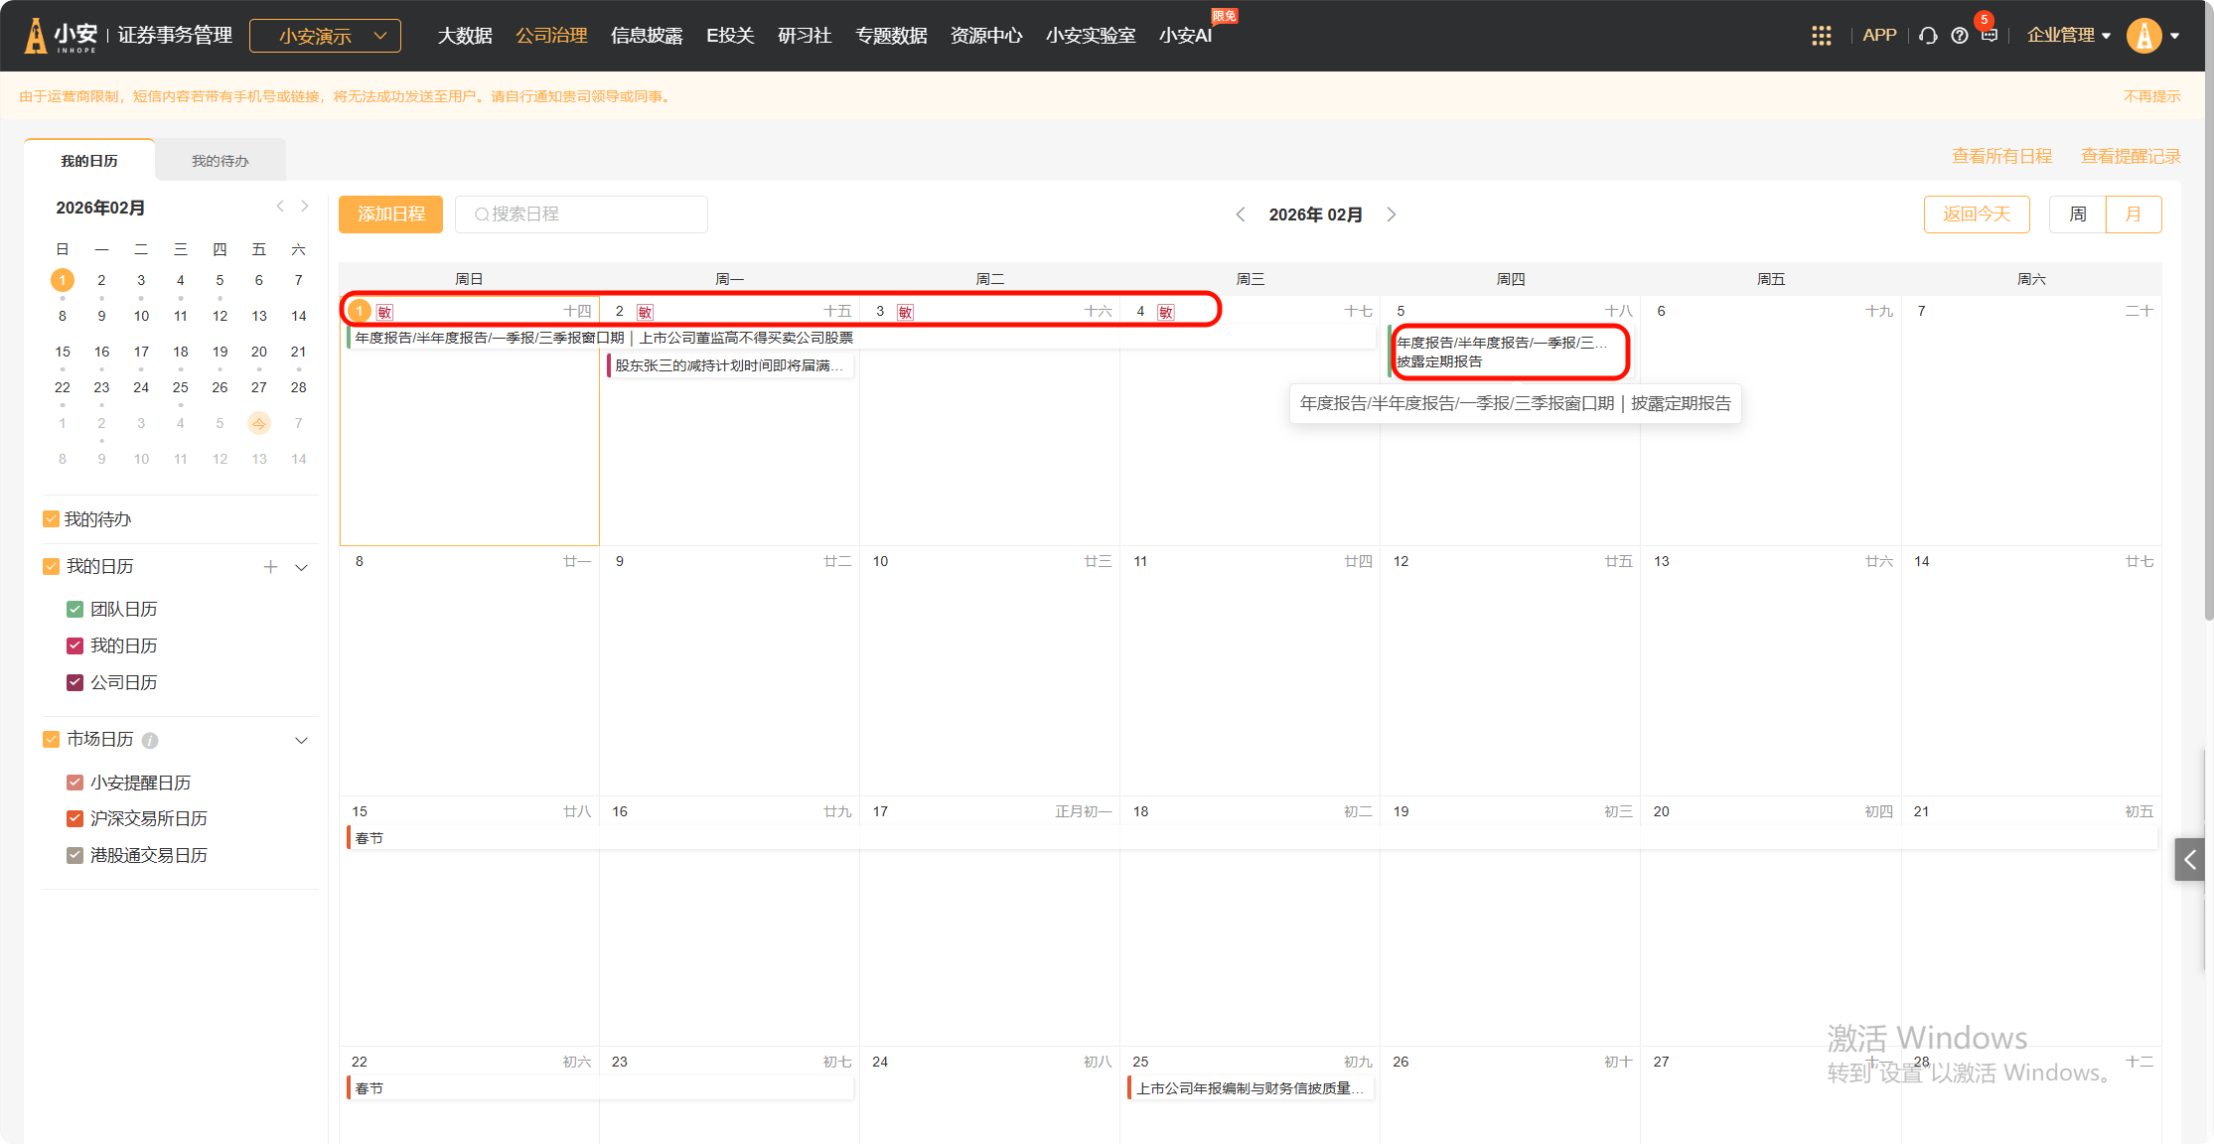Uncheck the 团队日历 checkbox
The image size is (2214, 1144).
coord(74,610)
